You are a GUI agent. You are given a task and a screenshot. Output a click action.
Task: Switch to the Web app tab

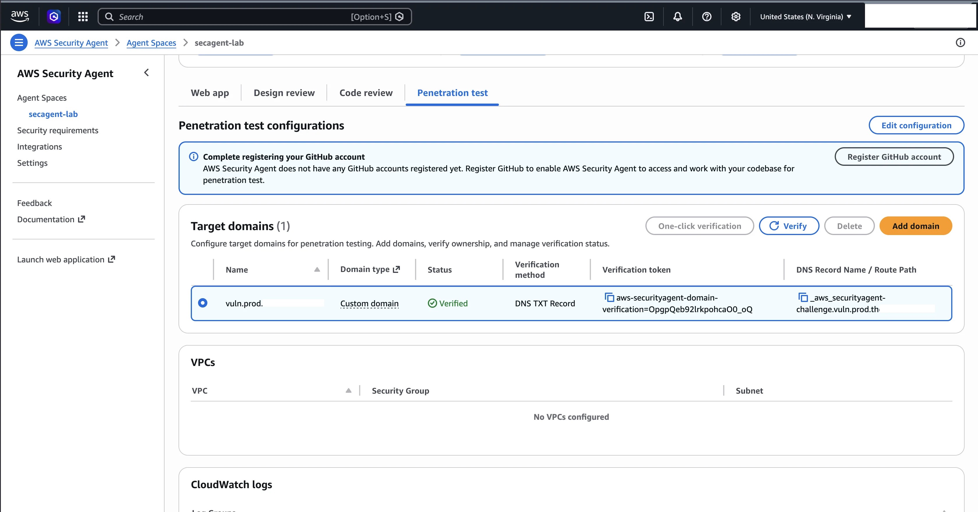point(210,93)
